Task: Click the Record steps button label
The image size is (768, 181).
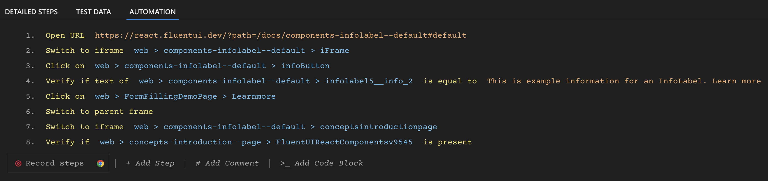Action: click(55, 163)
